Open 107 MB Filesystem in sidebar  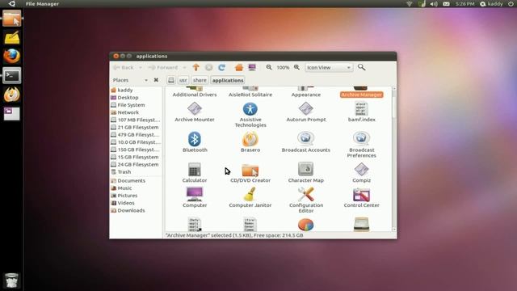136,120
